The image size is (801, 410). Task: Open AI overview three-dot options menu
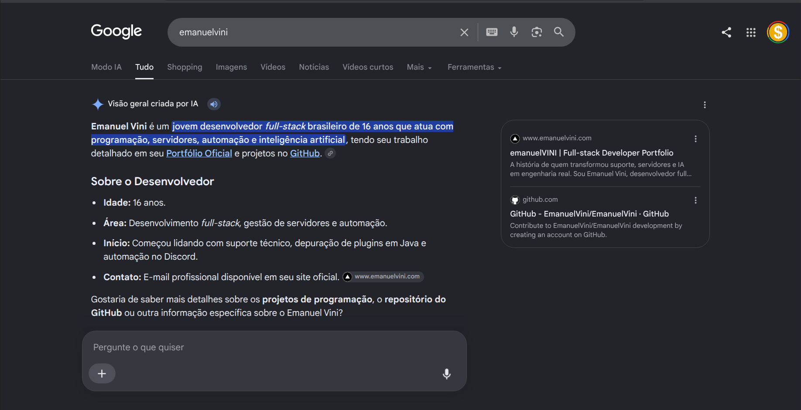(705, 105)
